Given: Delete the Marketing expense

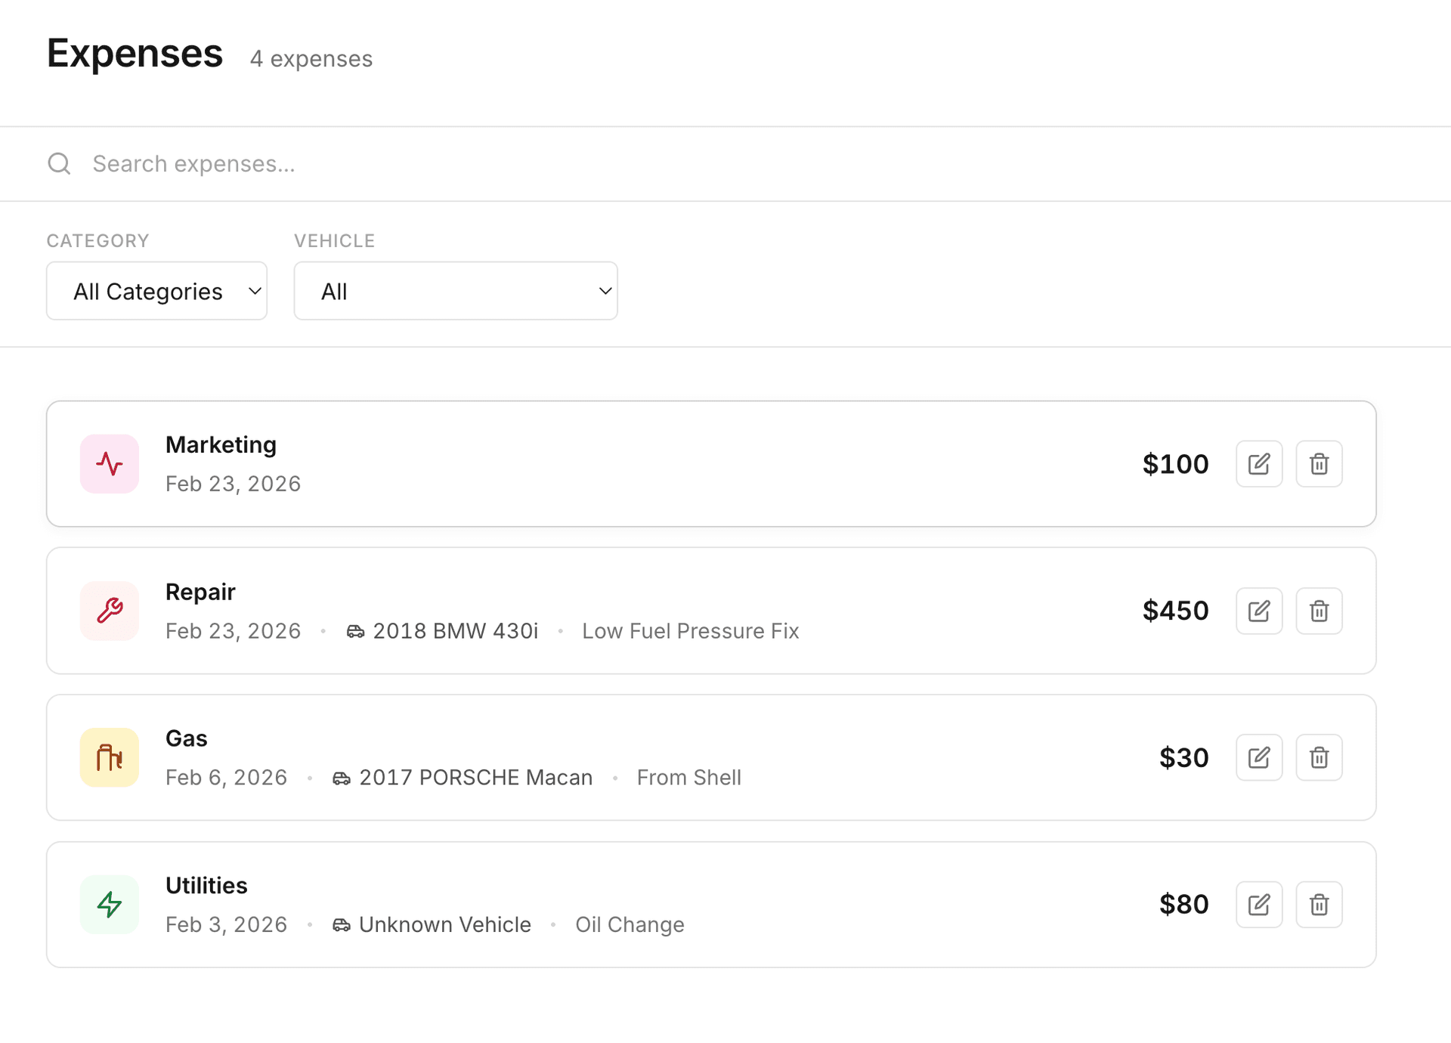Looking at the screenshot, I should (1319, 463).
